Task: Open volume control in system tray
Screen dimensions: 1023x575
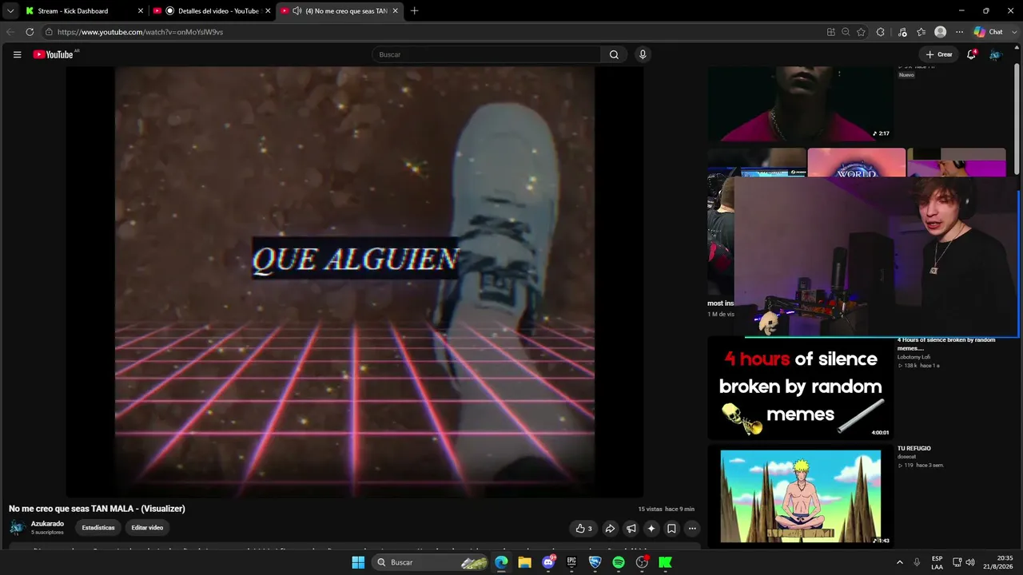Action: click(970, 562)
